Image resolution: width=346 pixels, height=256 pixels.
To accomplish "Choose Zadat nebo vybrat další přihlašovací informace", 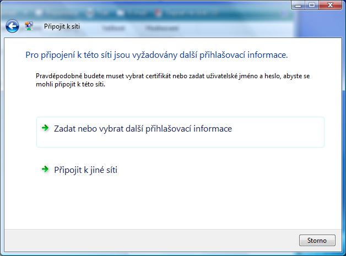I will click(x=143, y=129).
